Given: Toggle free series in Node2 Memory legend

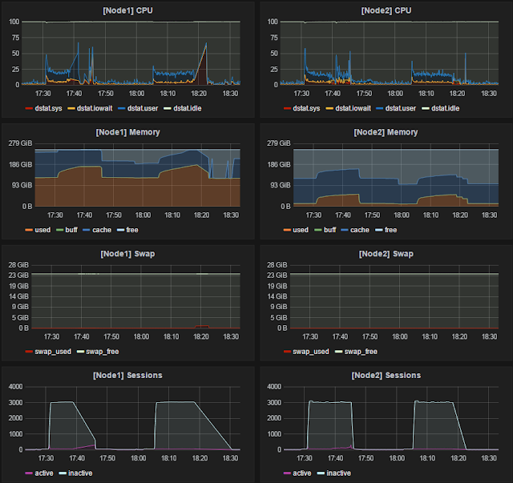Looking at the screenshot, I should click(x=386, y=230).
